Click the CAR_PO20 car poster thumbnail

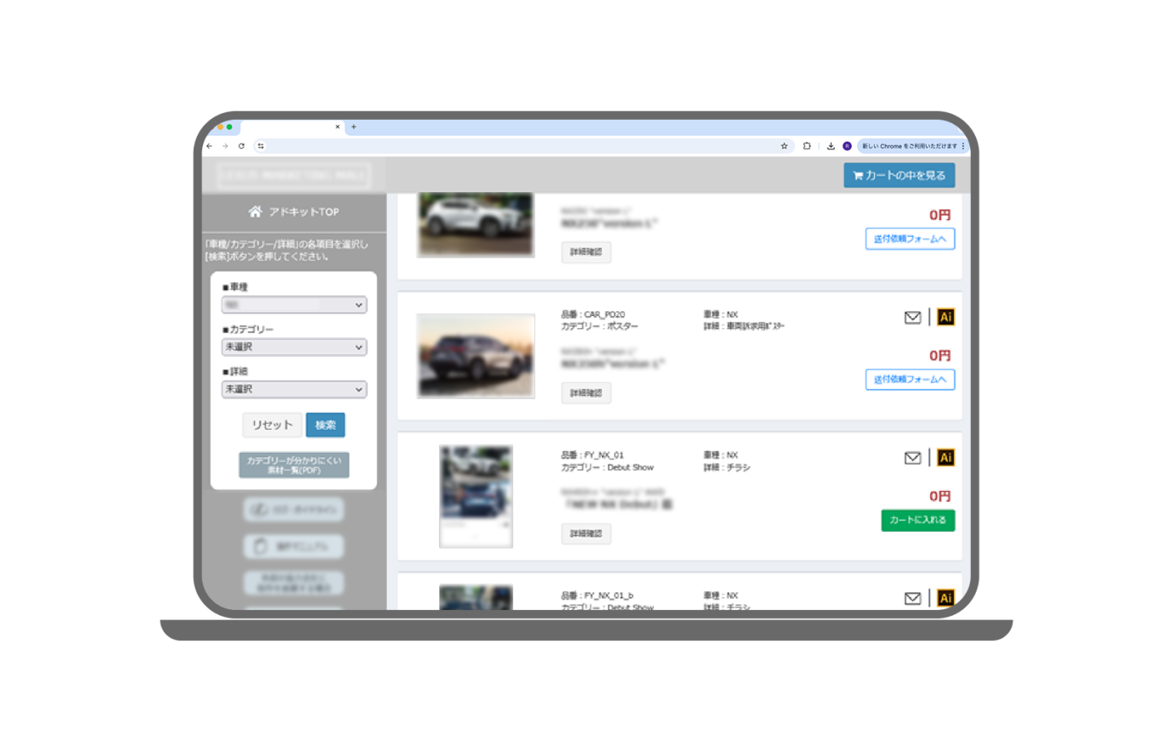coord(476,356)
